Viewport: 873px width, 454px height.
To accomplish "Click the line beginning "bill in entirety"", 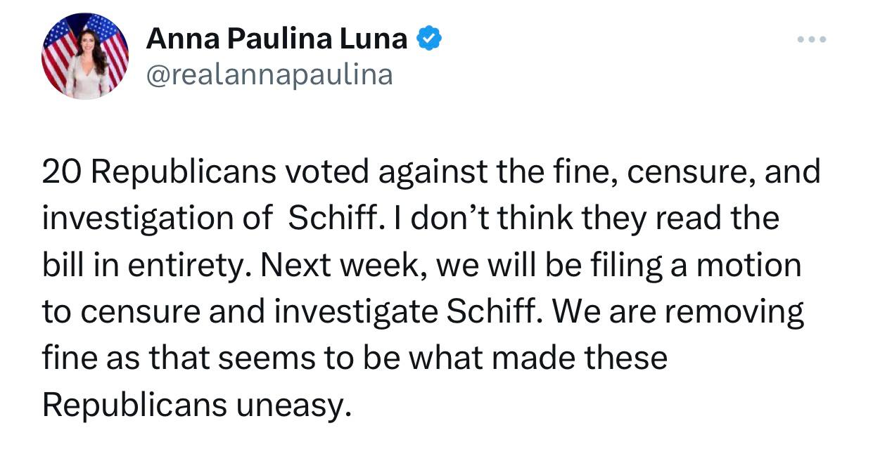I will pos(422,266).
